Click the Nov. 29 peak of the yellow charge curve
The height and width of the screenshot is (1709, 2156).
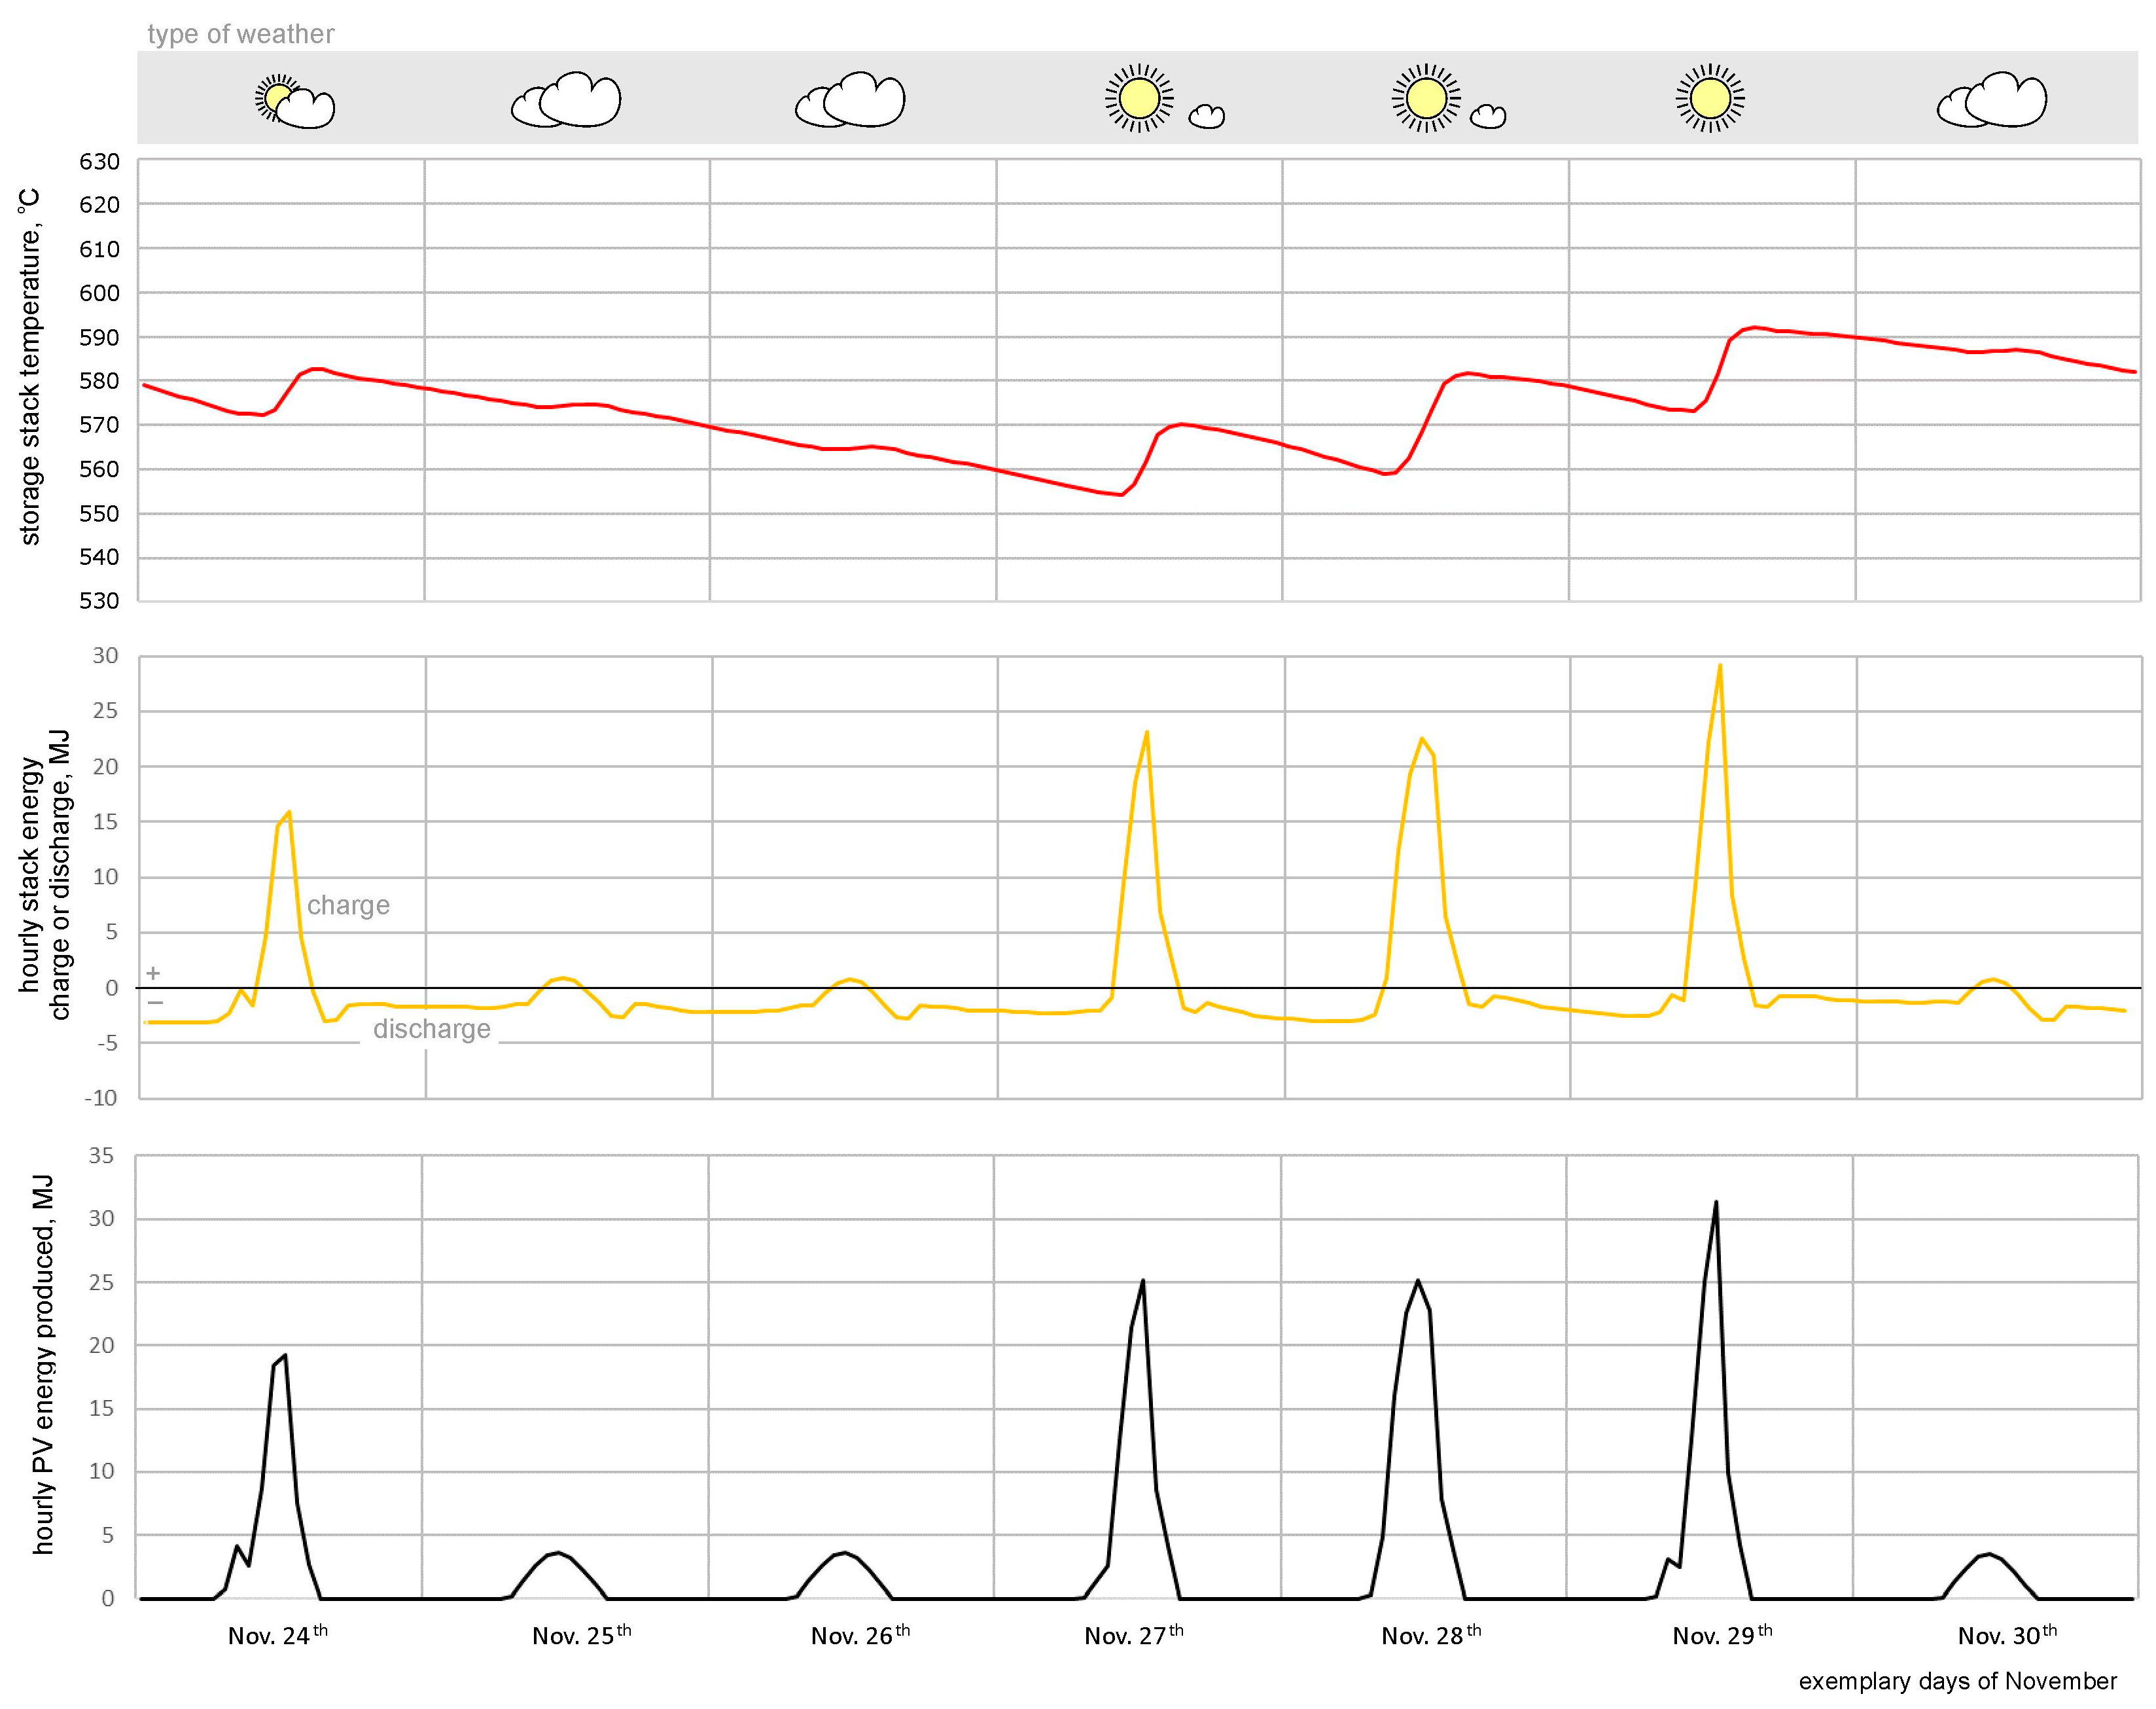(x=1720, y=666)
